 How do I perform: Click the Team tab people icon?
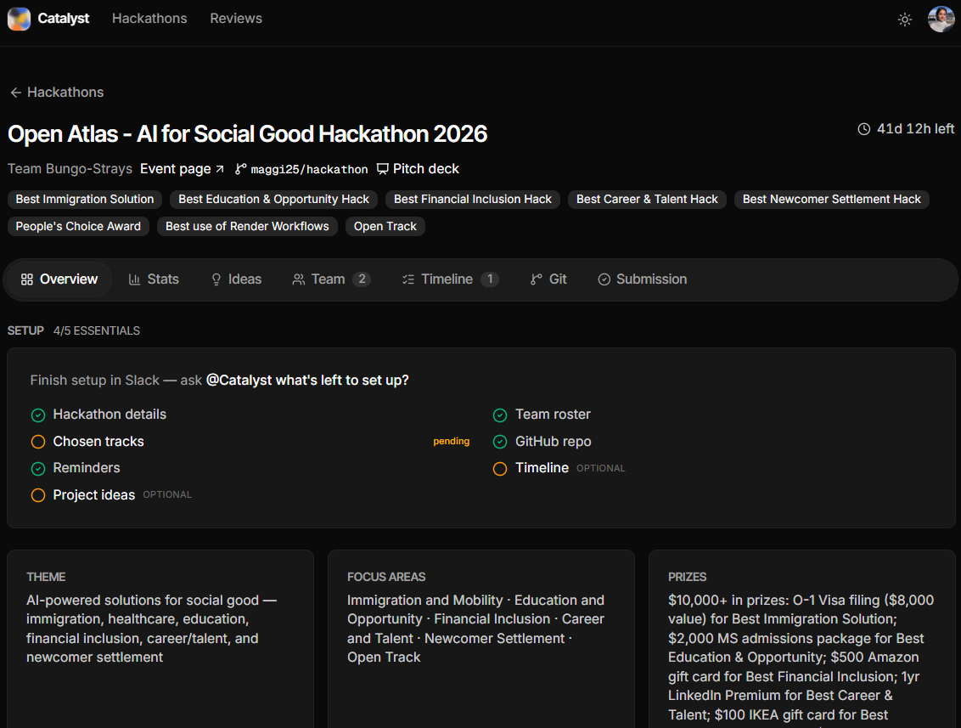click(x=299, y=279)
